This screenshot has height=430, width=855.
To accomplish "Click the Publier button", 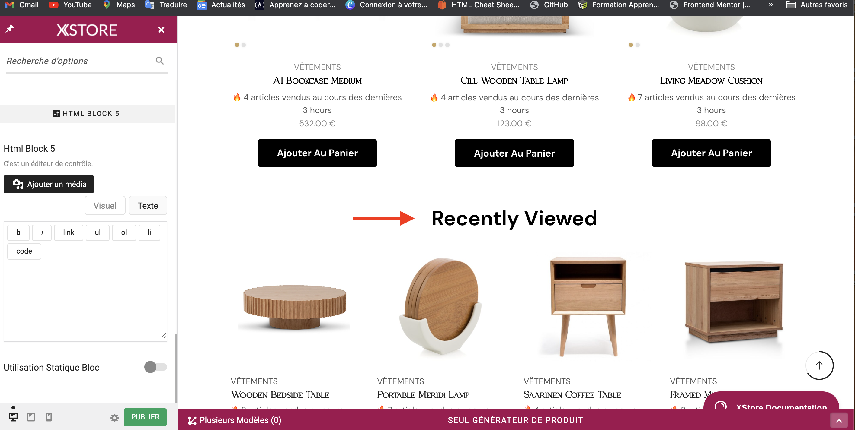I will (x=145, y=417).
